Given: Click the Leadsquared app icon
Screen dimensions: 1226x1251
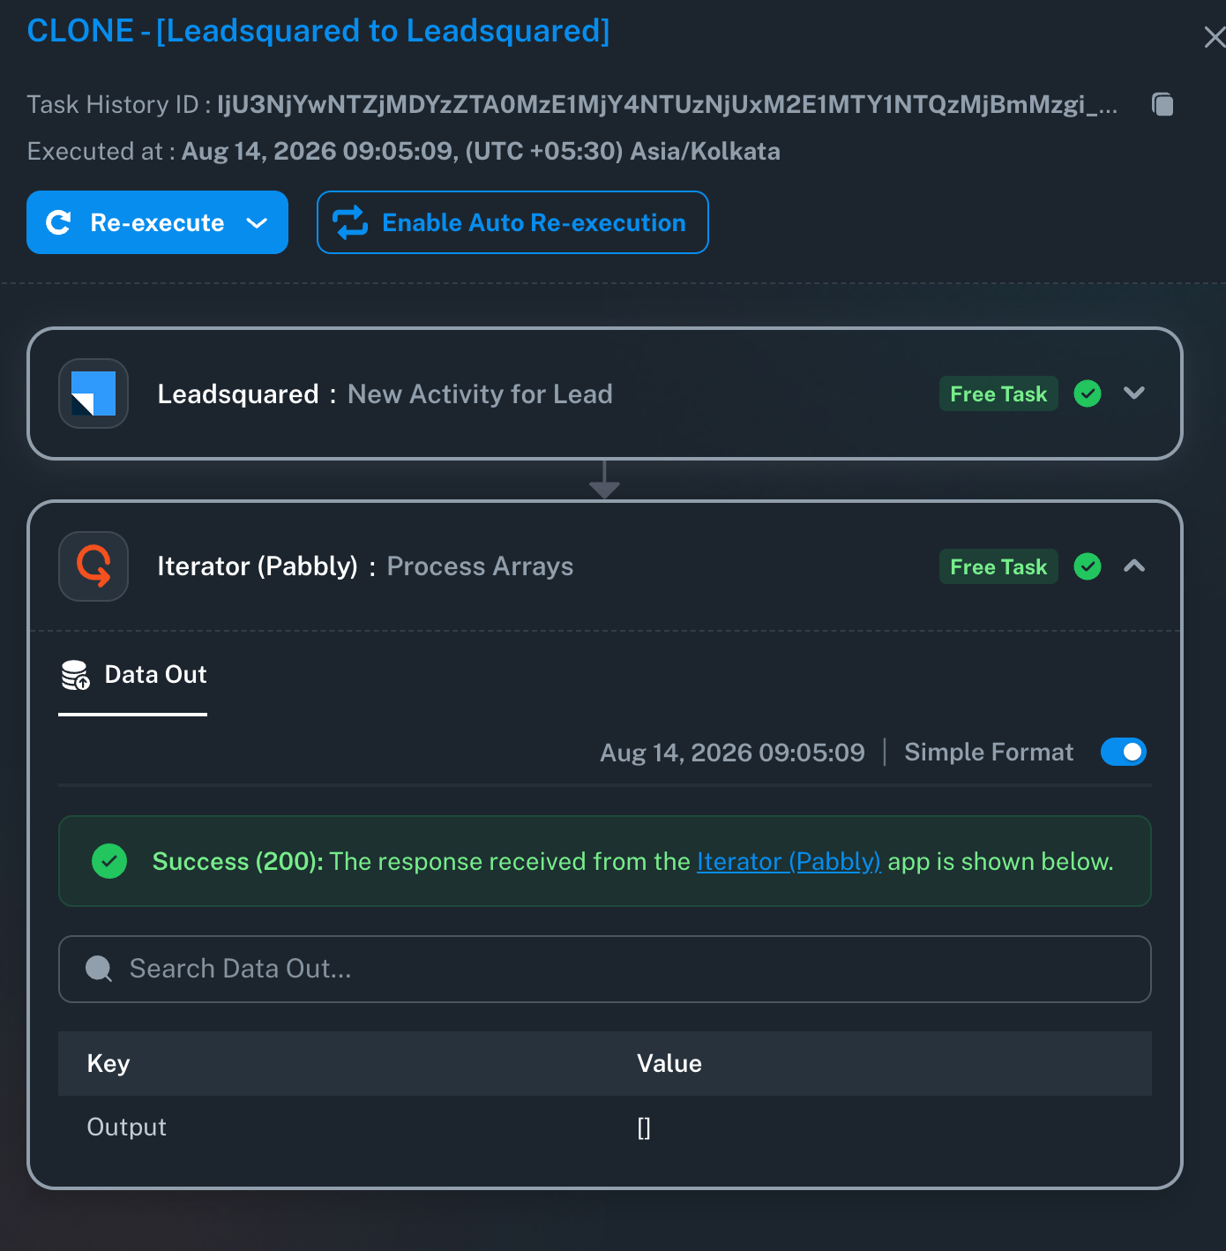Looking at the screenshot, I should (93, 393).
